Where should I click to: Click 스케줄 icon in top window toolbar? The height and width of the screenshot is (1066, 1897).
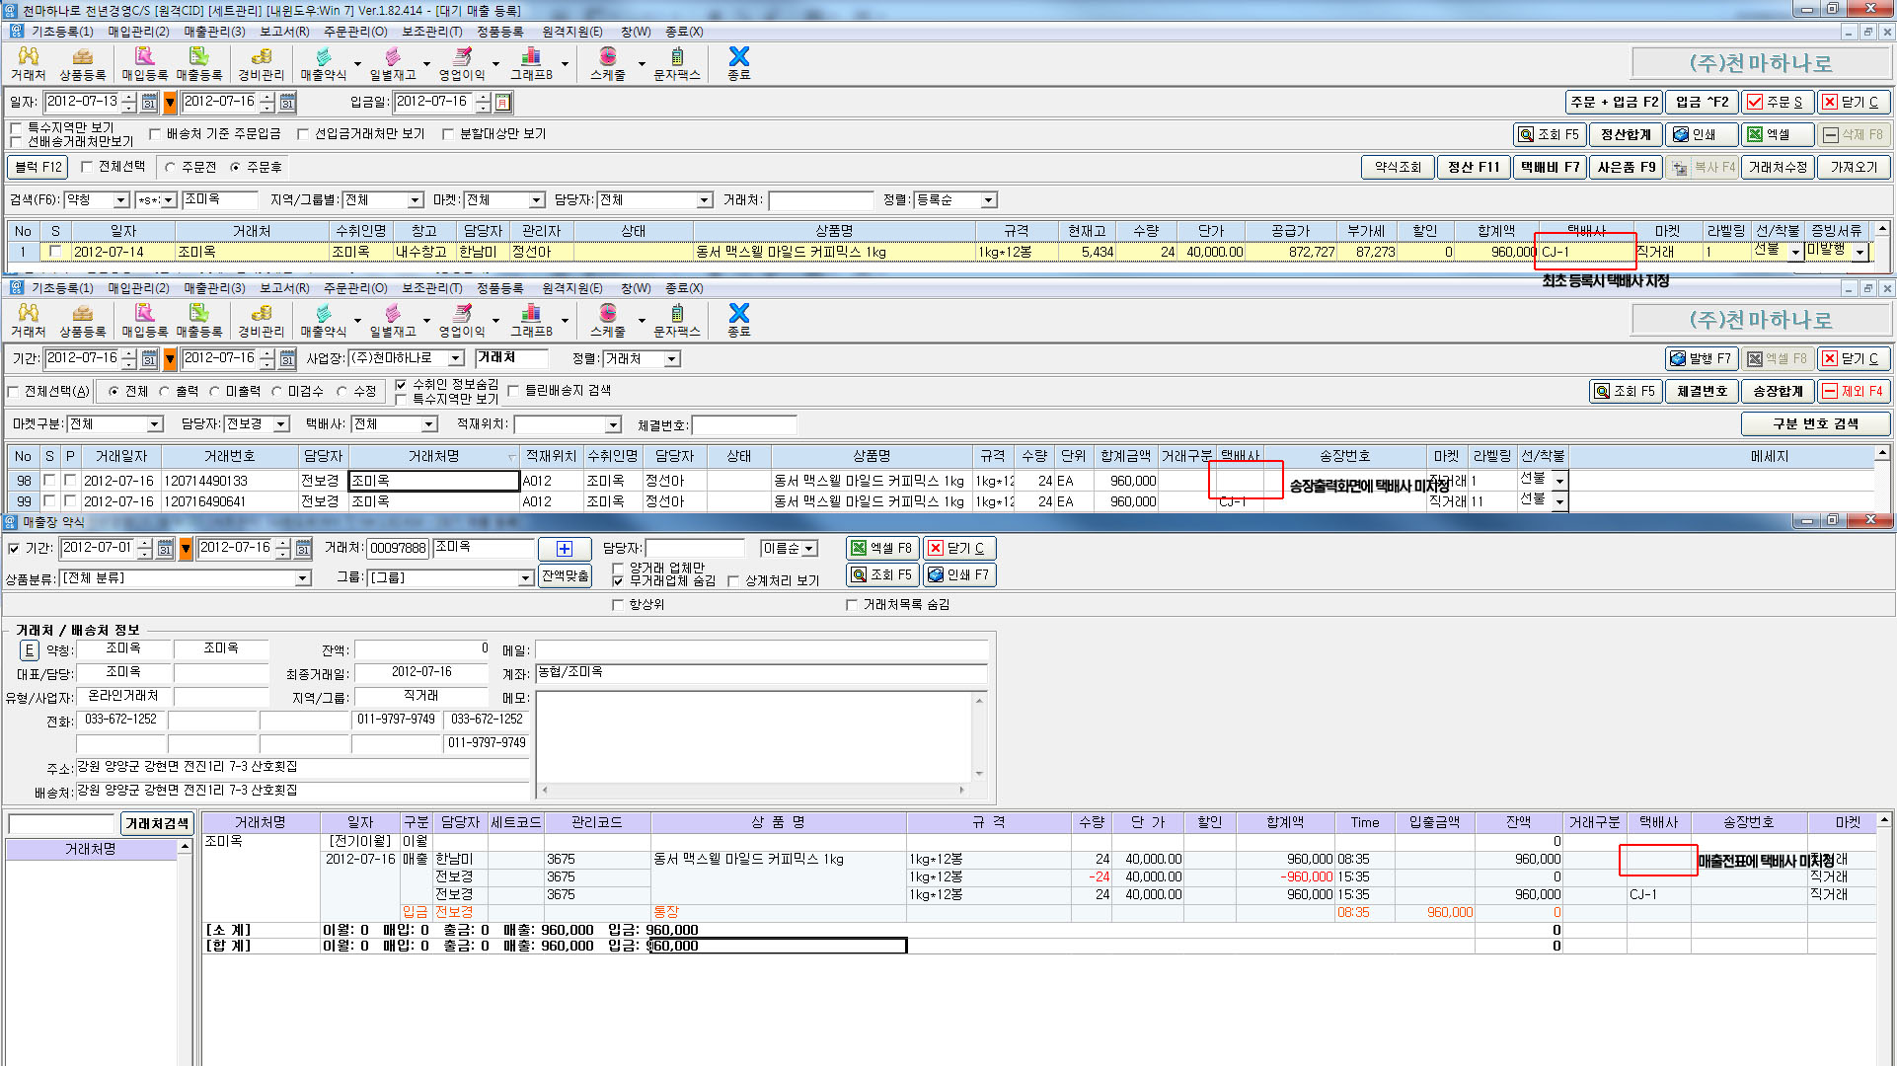tap(608, 63)
